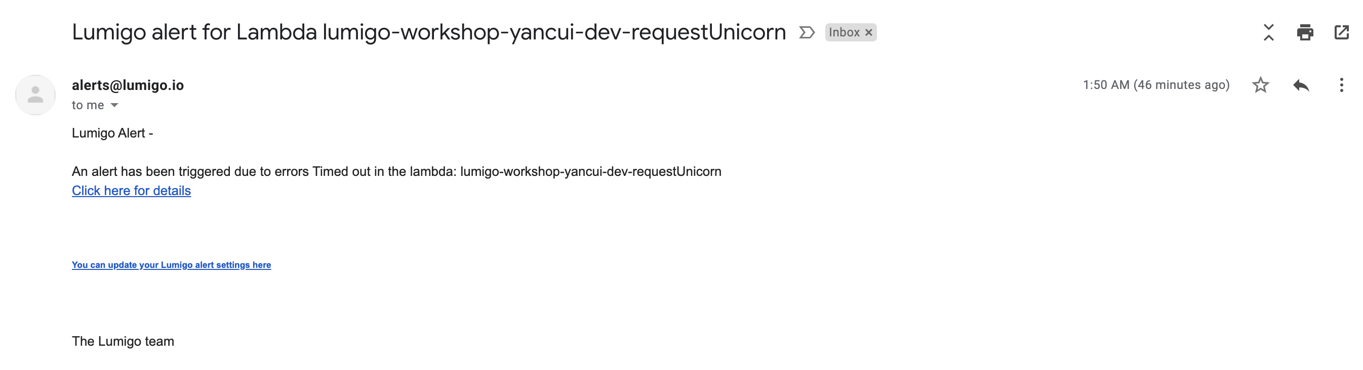
Task: Mark the email as important
Action: pos(807,33)
